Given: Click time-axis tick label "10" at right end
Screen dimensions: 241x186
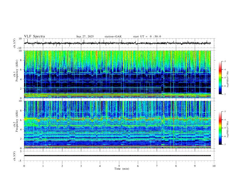Looking at the screenshot, I should click(214, 166).
